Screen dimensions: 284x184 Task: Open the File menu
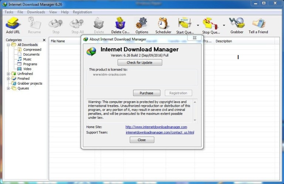coord(20,12)
